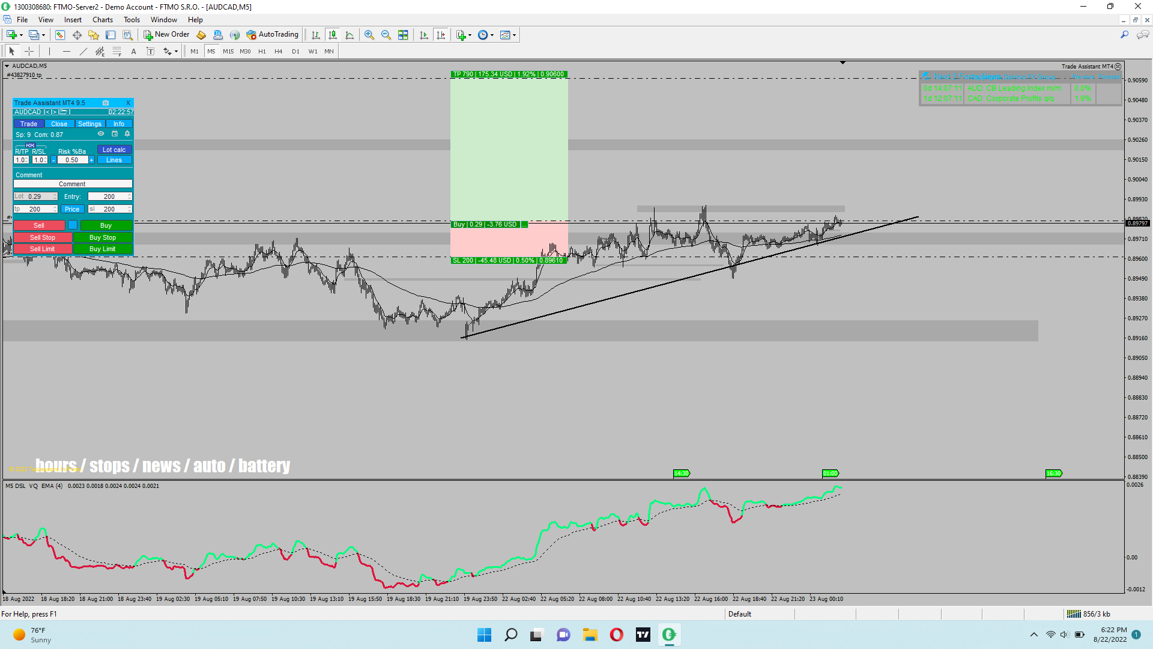Expand the arrows objects dropdown

176,52
